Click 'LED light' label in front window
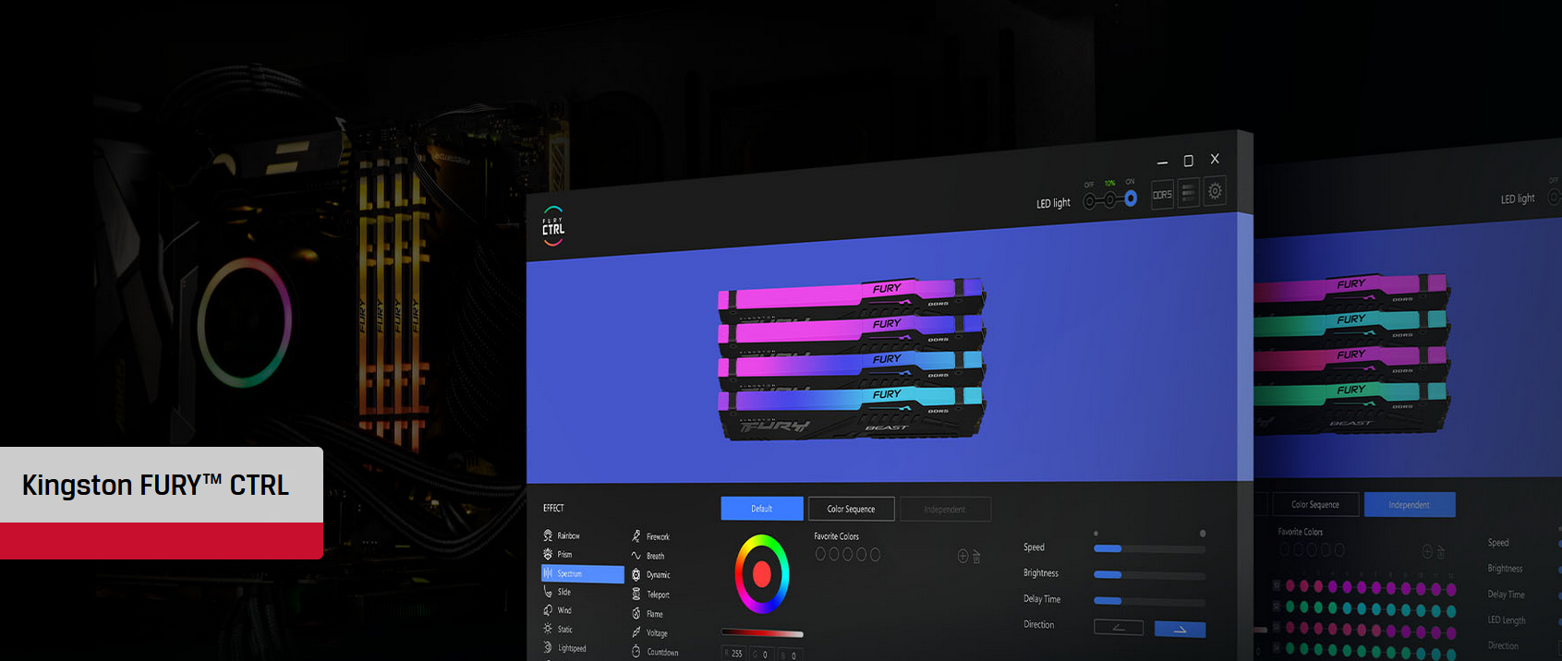 pos(1053,203)
